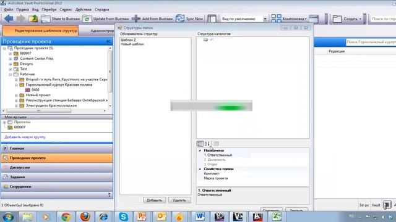Open Firefox from the taskbar
This screenshot has height=222, width=396.
point(85,216)
